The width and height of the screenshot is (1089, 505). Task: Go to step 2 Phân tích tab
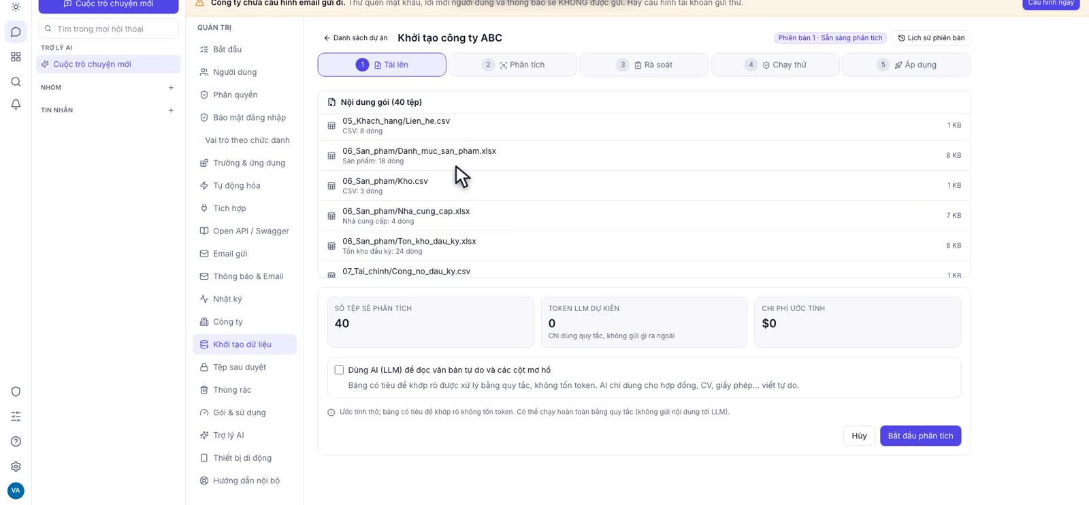coord(513,65)
